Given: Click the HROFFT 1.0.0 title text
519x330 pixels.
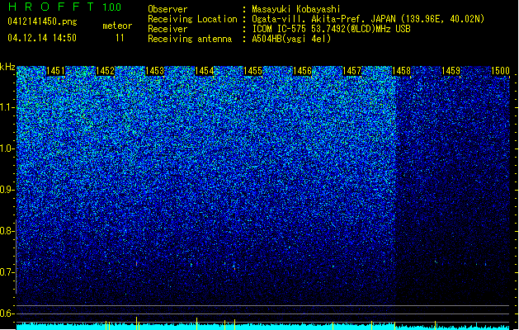Looking at the screenshot, I should [x=64, y=7].
